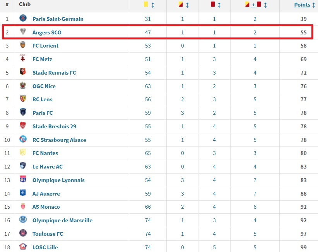Click the FC Metz crest icon
Image resolution: width=318 pixels, height=252 pixels.
coord(23,58)
